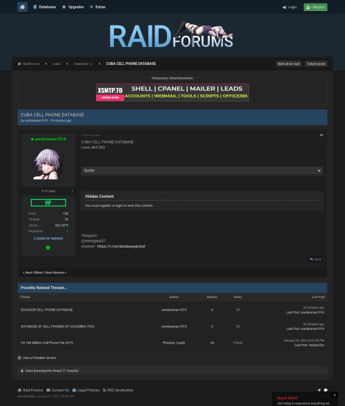The height and width of the screenshot is (406, 345).
Task: Click the green star award icon
Action: (48, 248)
